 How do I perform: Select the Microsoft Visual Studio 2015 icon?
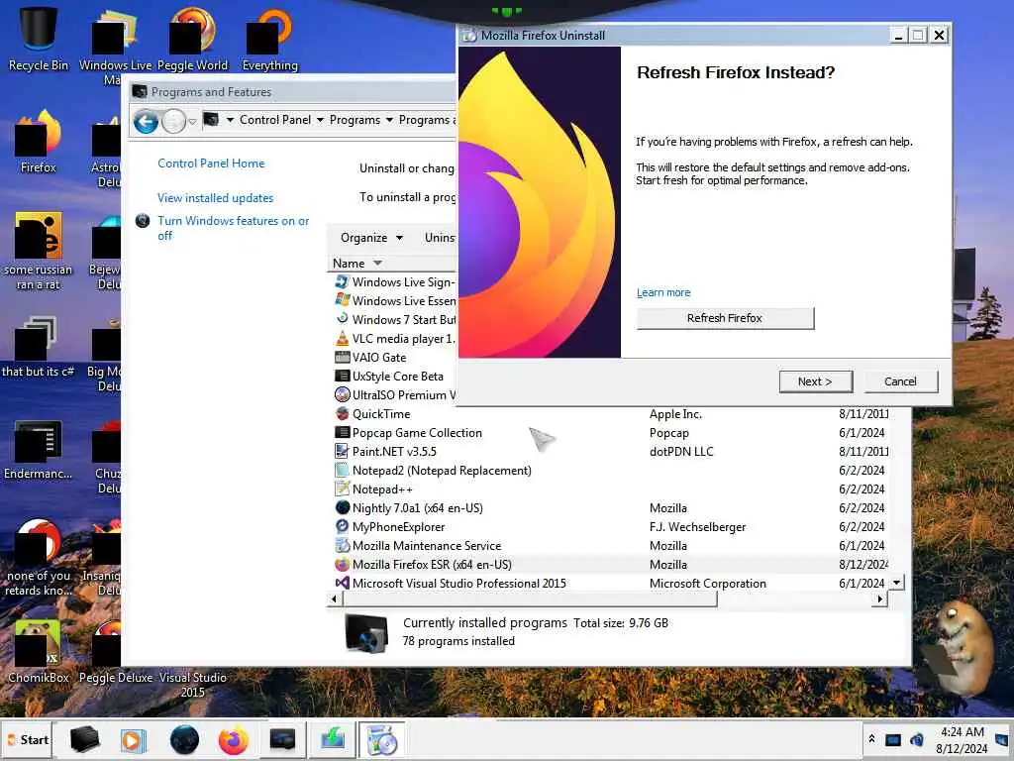click(342, 584)
